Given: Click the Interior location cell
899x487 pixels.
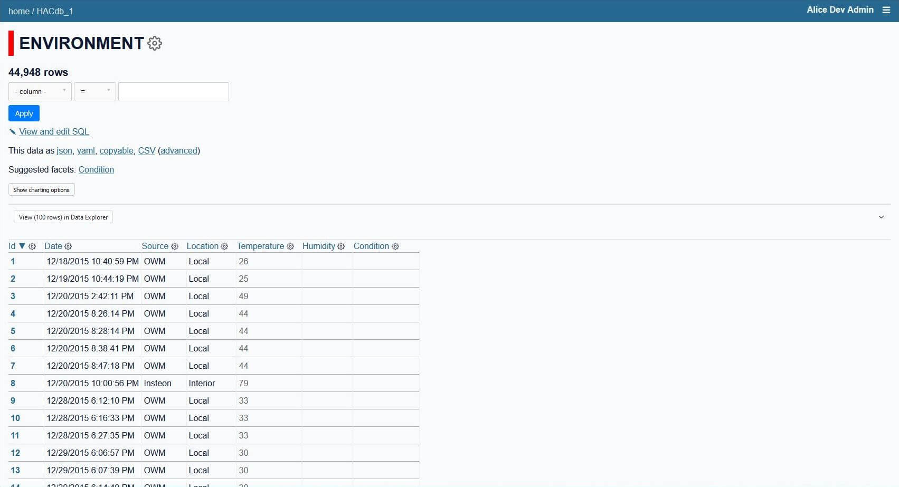Looking at the screenshot, I should pyautogui.click(x=202, y=384).
